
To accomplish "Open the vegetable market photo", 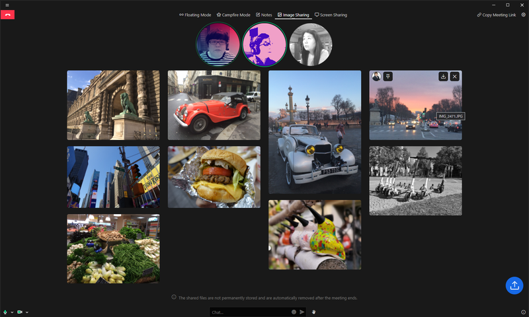I will point(113,248).
